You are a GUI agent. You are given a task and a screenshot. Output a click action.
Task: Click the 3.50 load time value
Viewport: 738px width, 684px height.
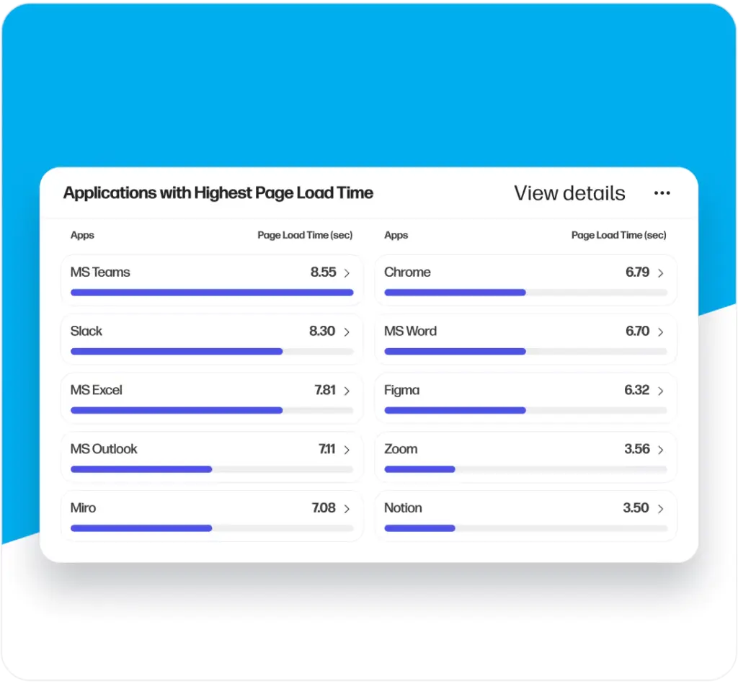636,507
